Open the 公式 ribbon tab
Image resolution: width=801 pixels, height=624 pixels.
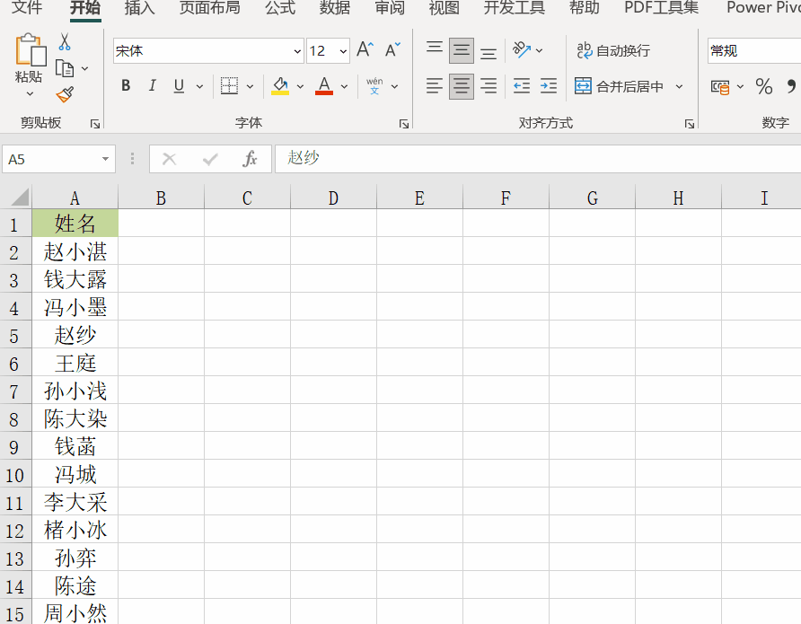tap(279, 9)
